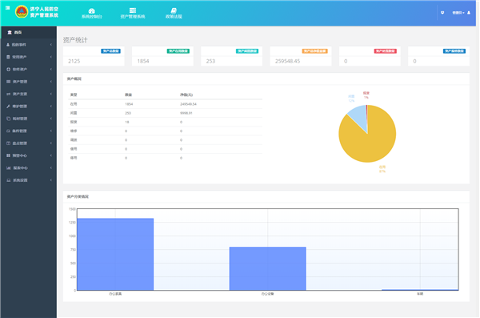Click the 软件资产 circle icon in sidebar
This screenshot has width=480, height=318.
click(8, 70)
